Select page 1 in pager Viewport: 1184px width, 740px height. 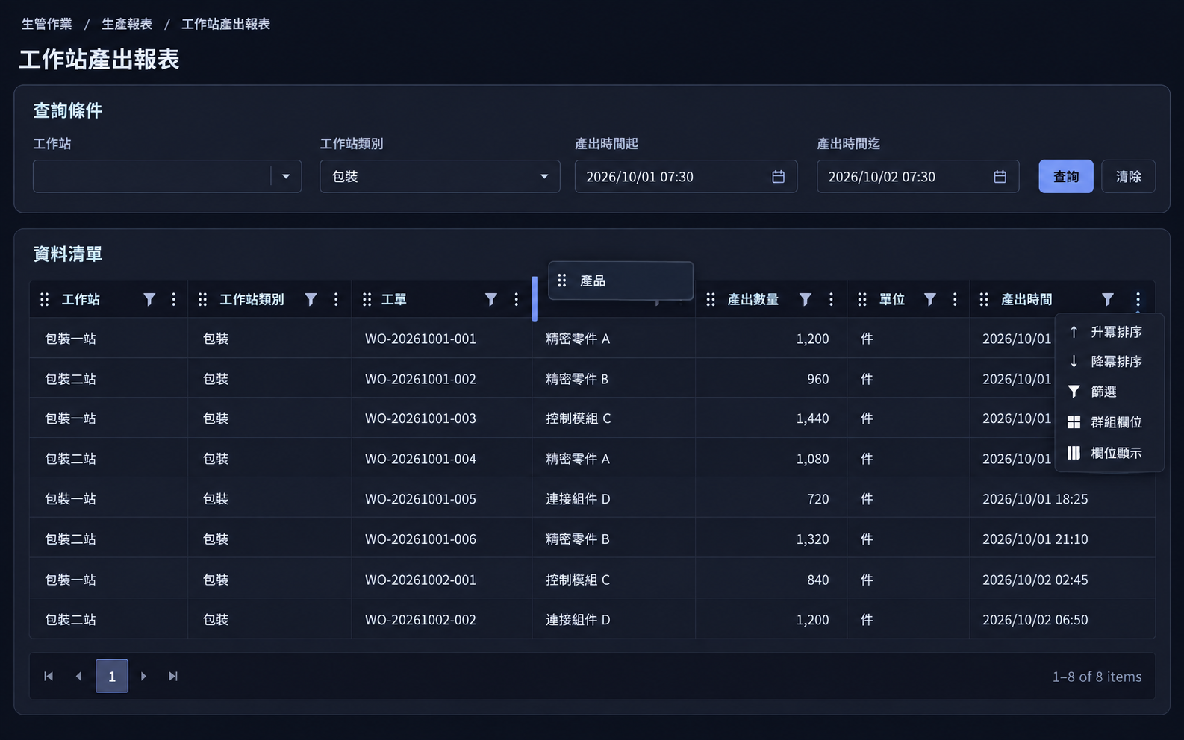[112, 677]
